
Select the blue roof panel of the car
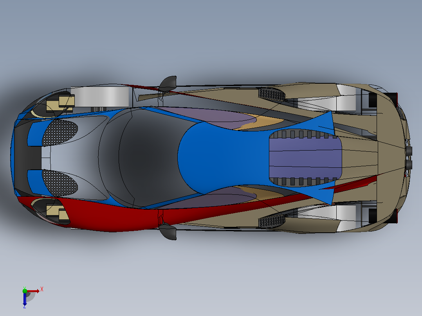tap(224, 157)
